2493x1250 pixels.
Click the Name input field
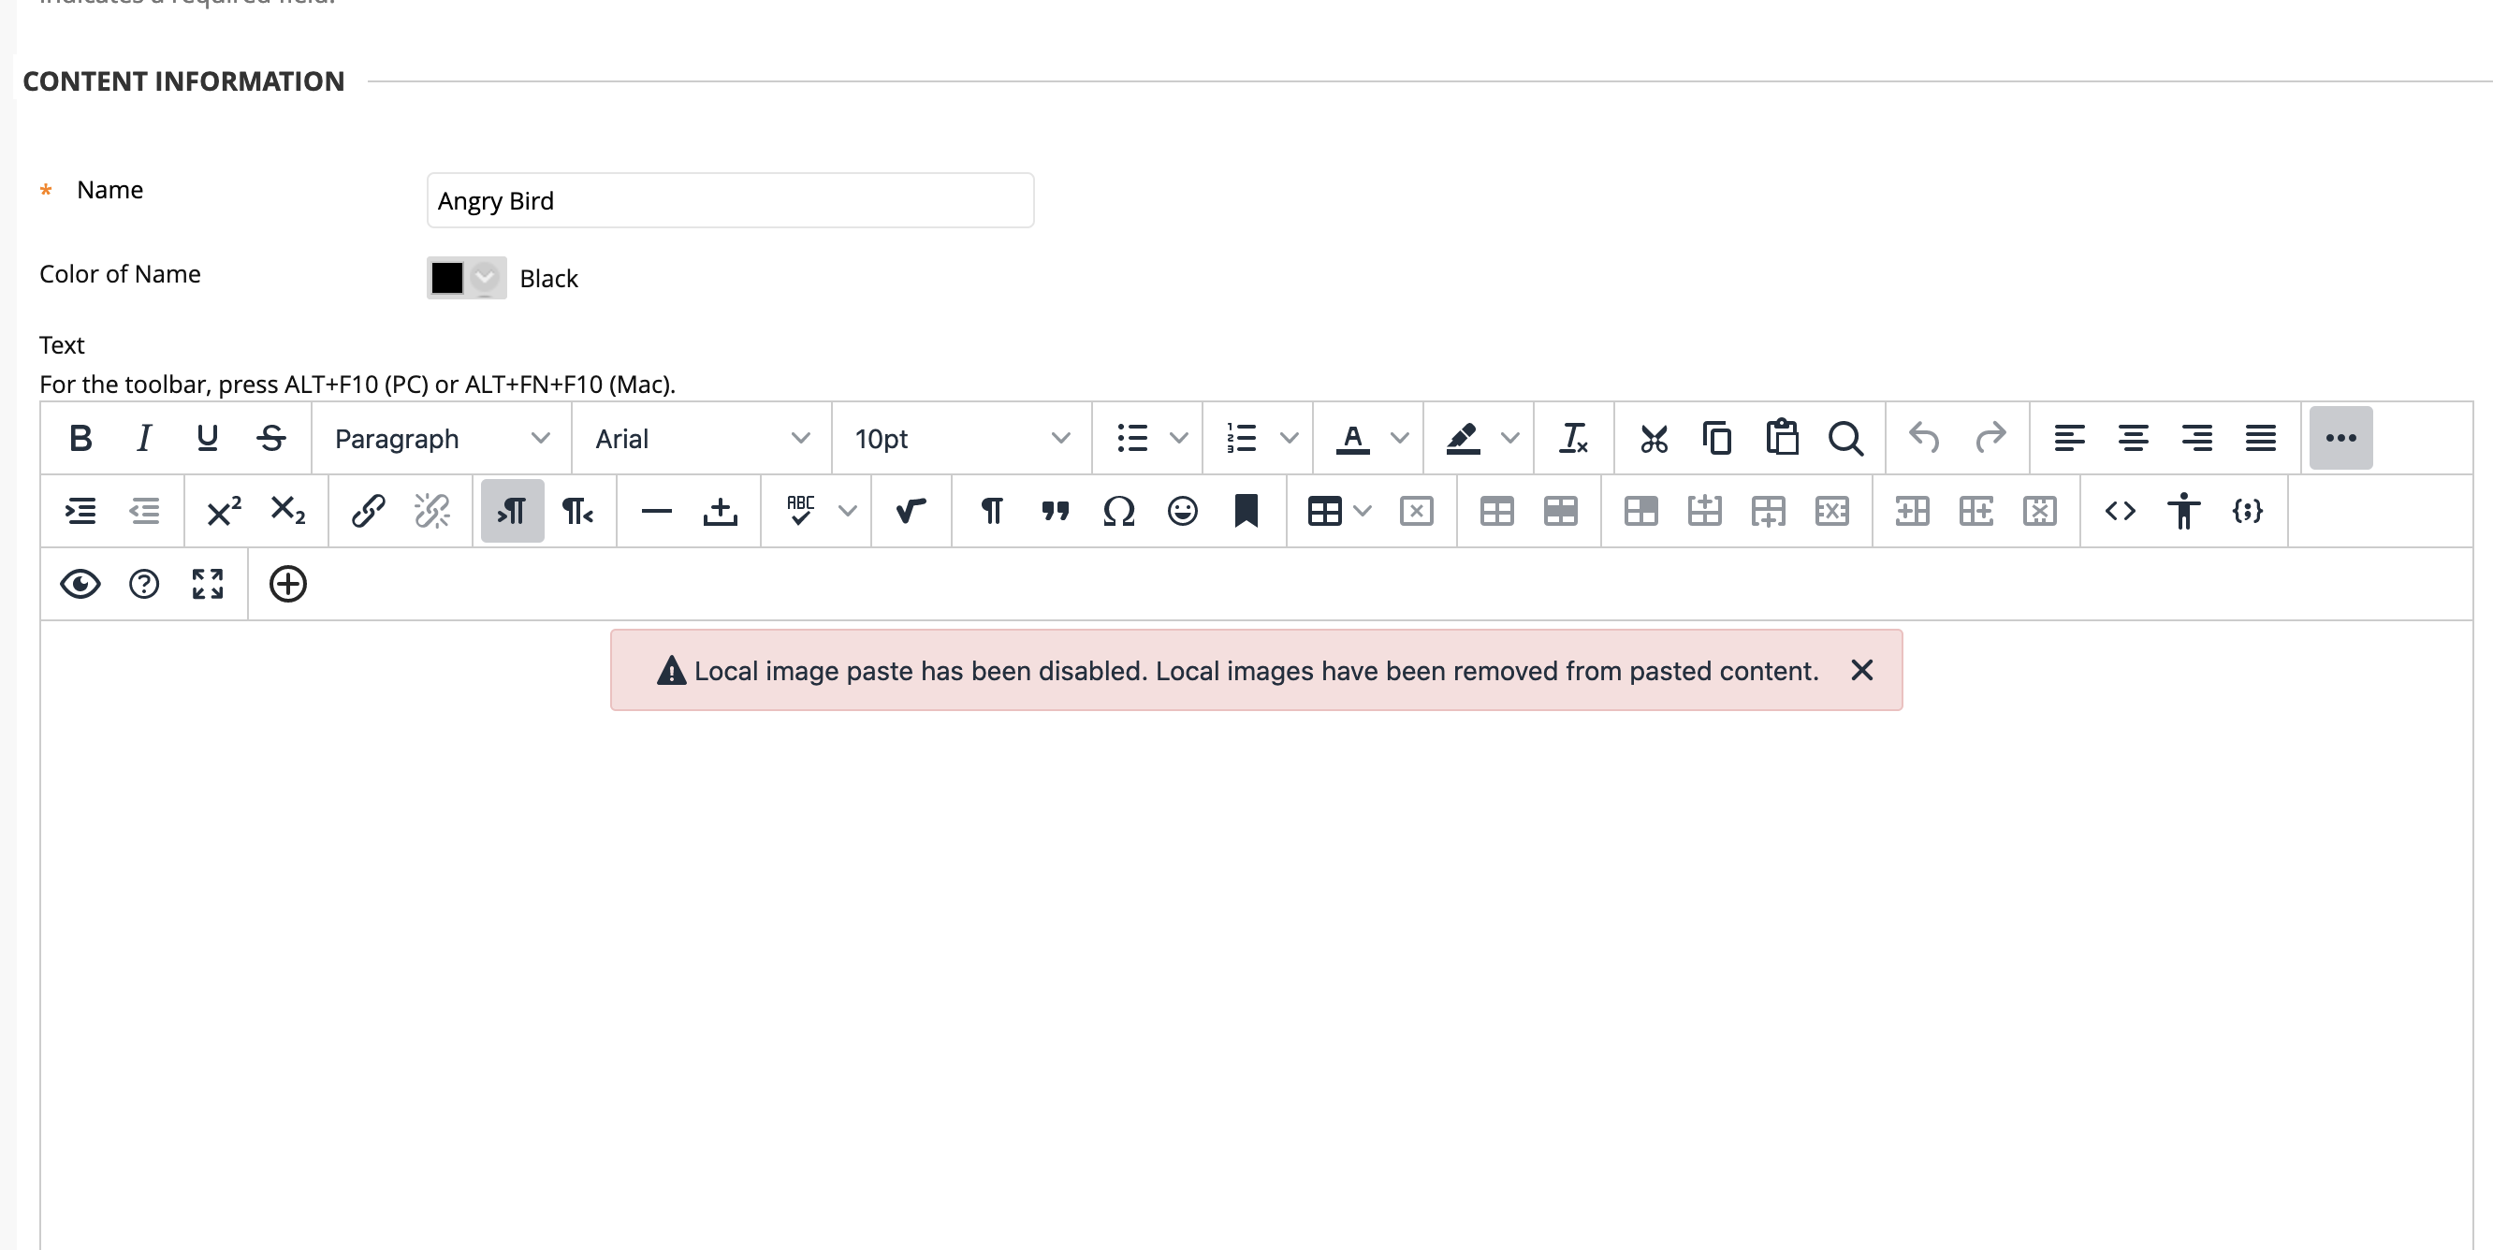[731, 200]
